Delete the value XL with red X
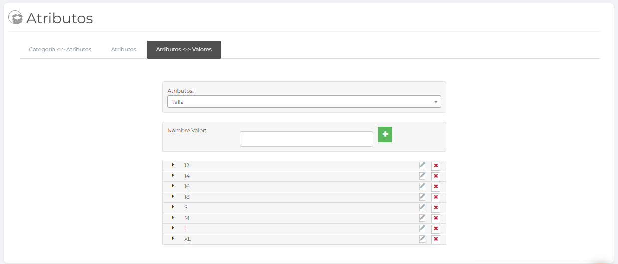Viewport: 618px width, 264px height. (436, 239)
